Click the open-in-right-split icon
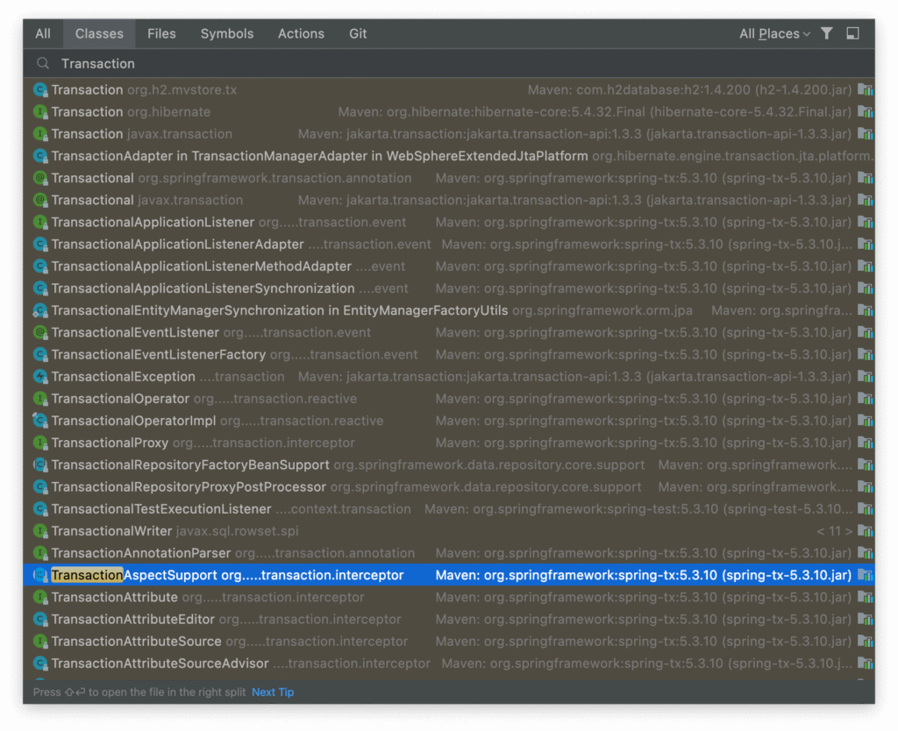Viewport: 898px width, 731px height. (852, 33)
